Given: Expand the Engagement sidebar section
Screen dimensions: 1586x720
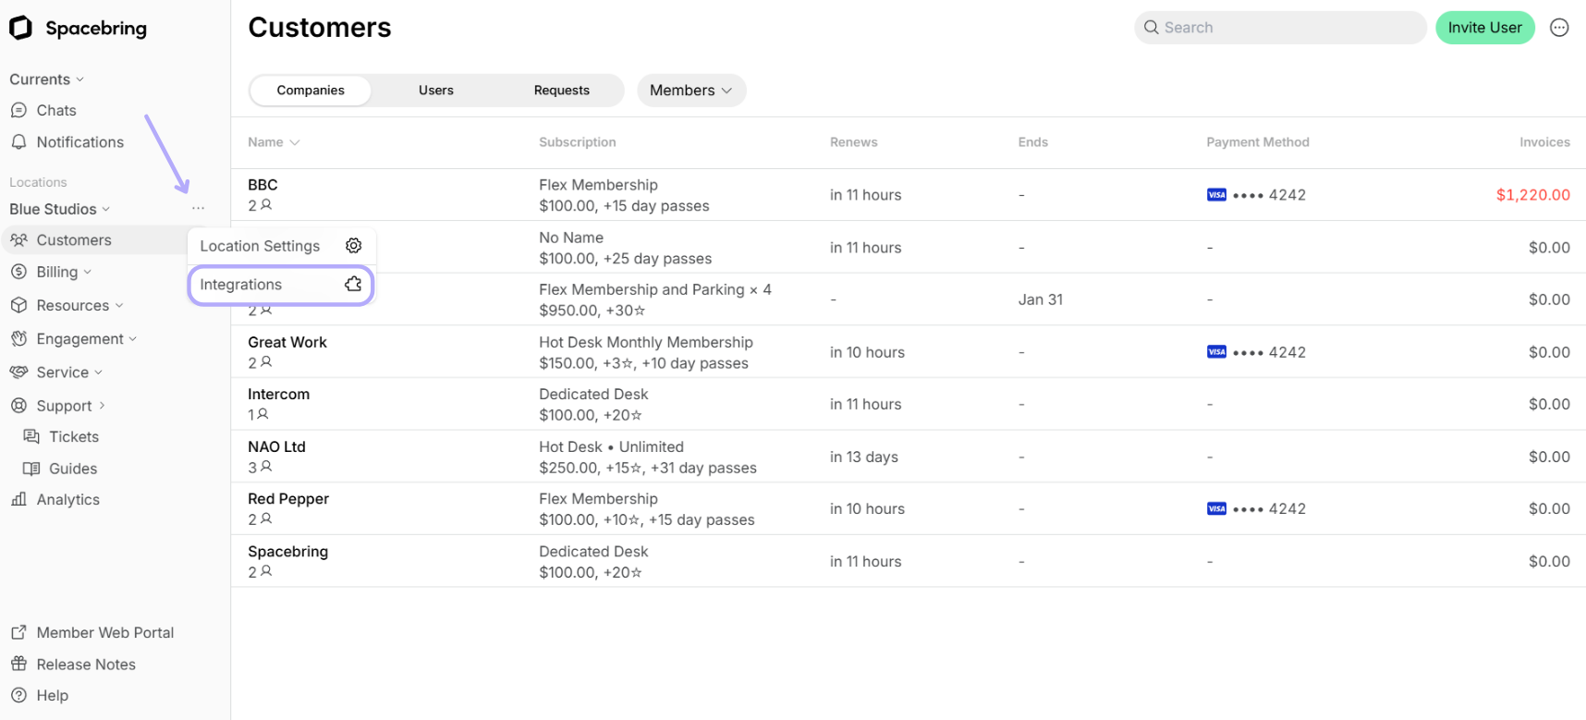Looking at the screenshot, I should (74, 339).
